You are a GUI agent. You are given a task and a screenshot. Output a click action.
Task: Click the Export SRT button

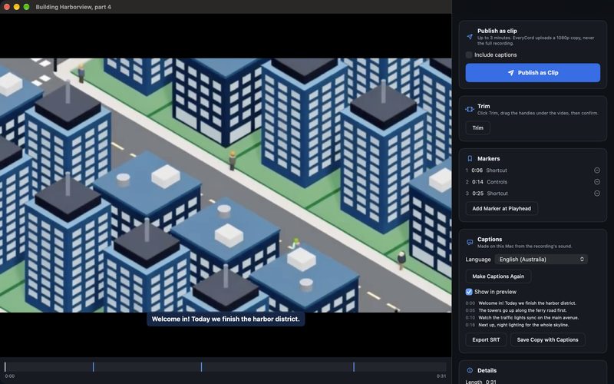pyautogui.click(x=486, y=339)
